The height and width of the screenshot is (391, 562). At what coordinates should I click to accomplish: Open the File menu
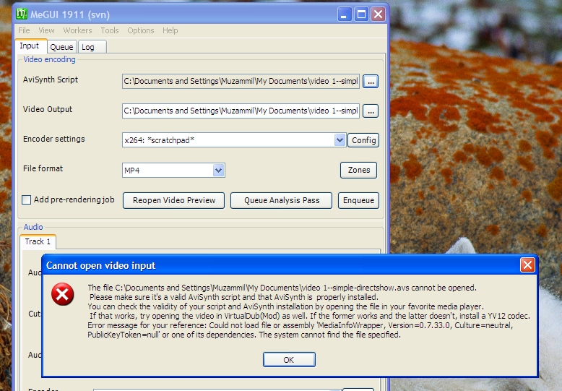click(24, 30)
